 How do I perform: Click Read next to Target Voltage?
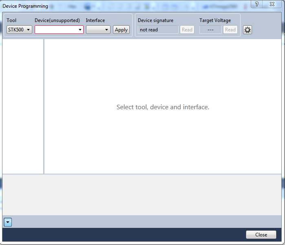click(x=230, y=30)
